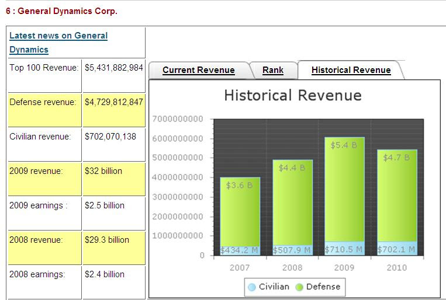Viewport: 446px width, 300px height.
Task: Click the 2009 defense bar labeled $5.4 B
Action: point(344,189)
